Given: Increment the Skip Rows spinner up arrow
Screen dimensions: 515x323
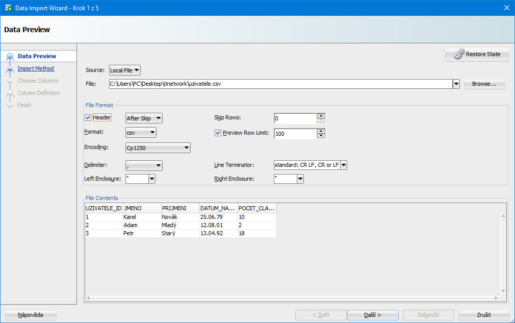Looking at the screenshot, I should tap(321, 116).
